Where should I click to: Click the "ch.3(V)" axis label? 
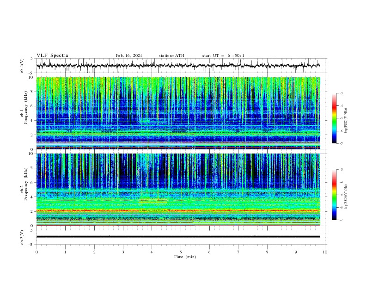click(22, 237)
